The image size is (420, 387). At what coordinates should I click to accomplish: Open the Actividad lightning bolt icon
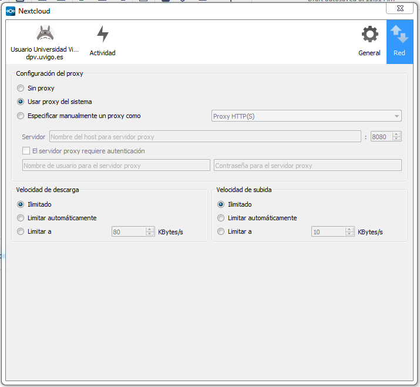[x=102, y=35]
